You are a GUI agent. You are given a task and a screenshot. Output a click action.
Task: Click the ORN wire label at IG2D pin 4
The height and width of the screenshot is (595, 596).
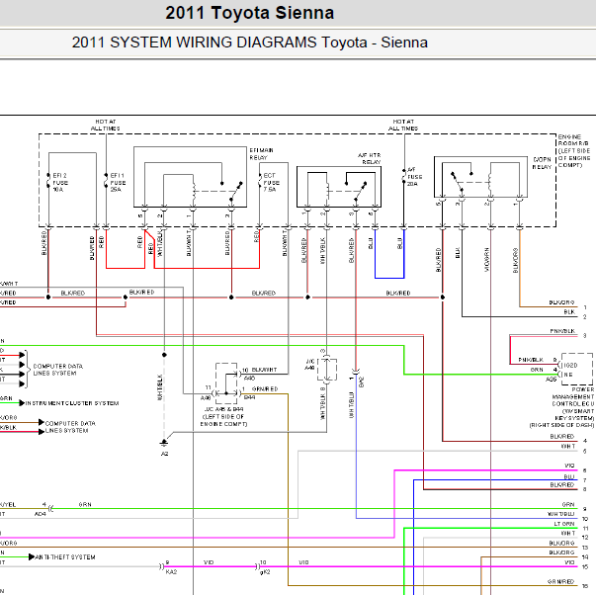click(537, 370)
